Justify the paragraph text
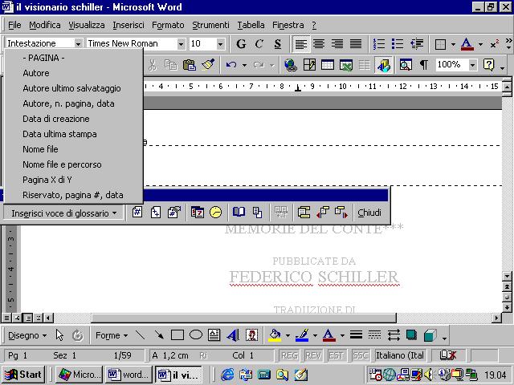 356,44
